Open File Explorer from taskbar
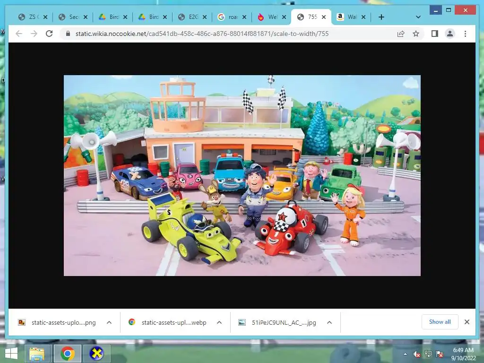484x363 pixels. [x=37, y=354]
